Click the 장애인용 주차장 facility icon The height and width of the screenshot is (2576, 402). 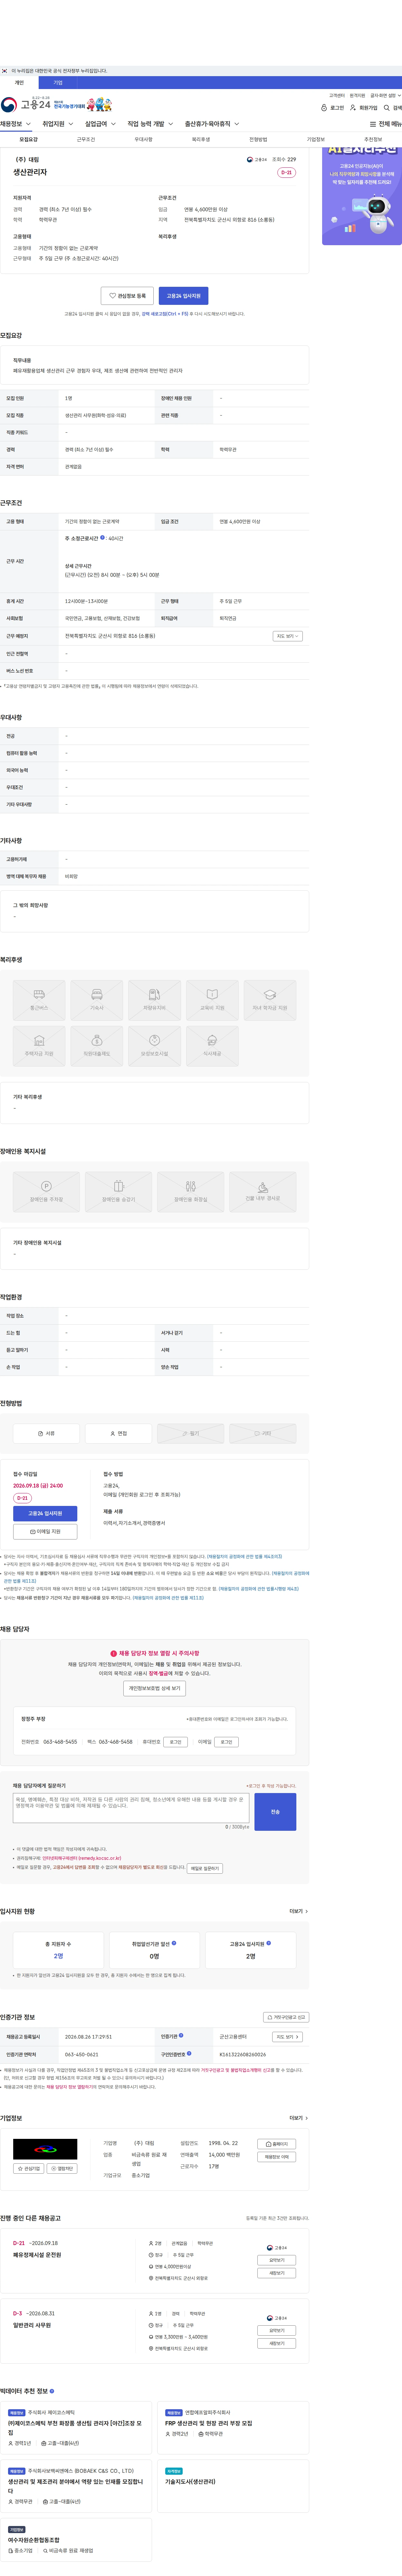click(46, 1192)
